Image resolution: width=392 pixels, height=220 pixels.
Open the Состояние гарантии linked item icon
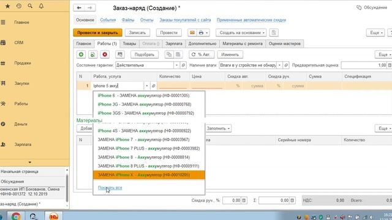coord(183,65)
